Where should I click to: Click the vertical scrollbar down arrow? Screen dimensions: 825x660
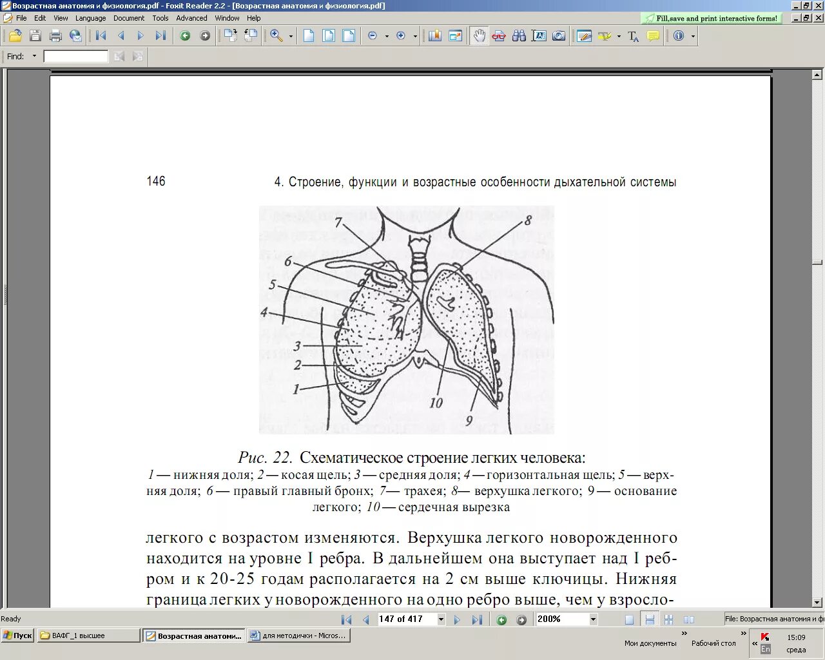point(818,603)
